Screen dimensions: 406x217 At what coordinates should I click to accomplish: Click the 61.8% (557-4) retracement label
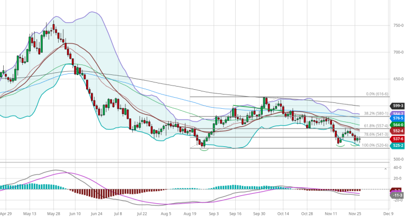click(x=376, y=126)
